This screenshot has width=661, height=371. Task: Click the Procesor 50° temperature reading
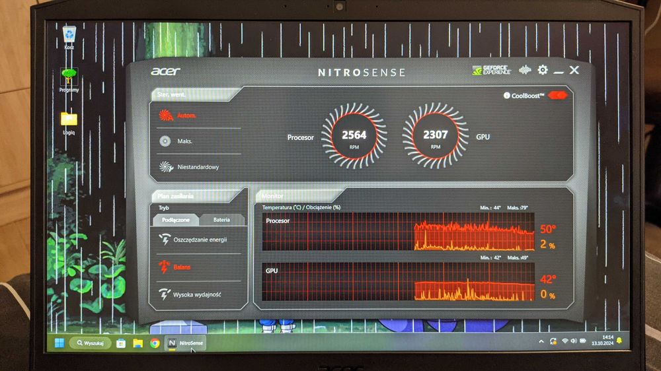tap(547, 229)
